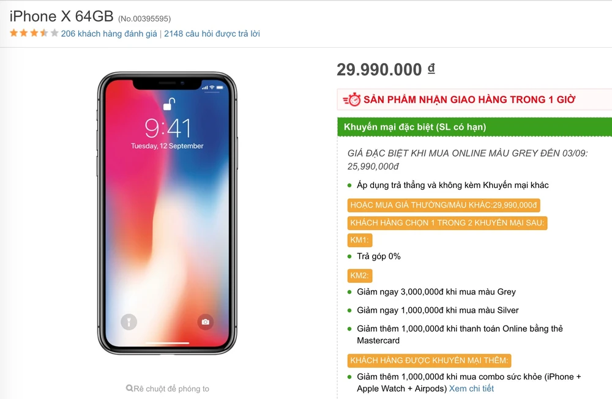Click the star rating icons
Image resolution: width=612 pixels, height=399 pixels.
(34, 33)
